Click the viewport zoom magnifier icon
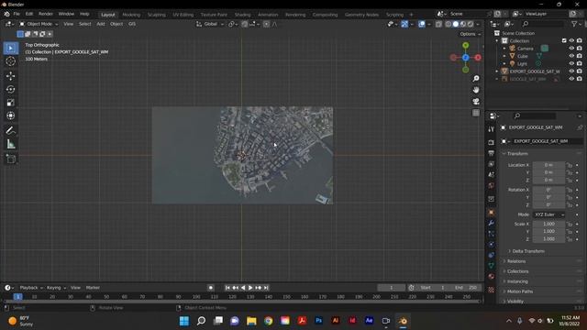Image resolution: width=587 pixels, height=330 pixels. (476, 79)
